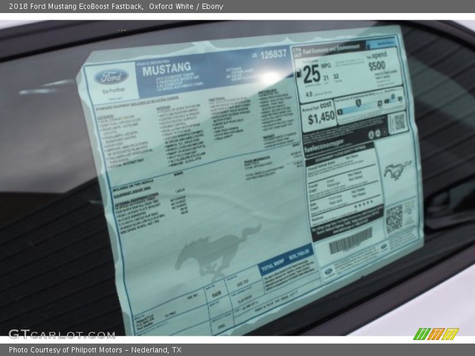Click the '$500' fuel spend figure

click(377, 66)
